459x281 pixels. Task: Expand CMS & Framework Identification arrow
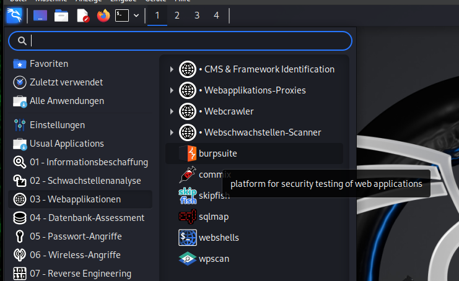pyautogui.click(x=172, y=69)
